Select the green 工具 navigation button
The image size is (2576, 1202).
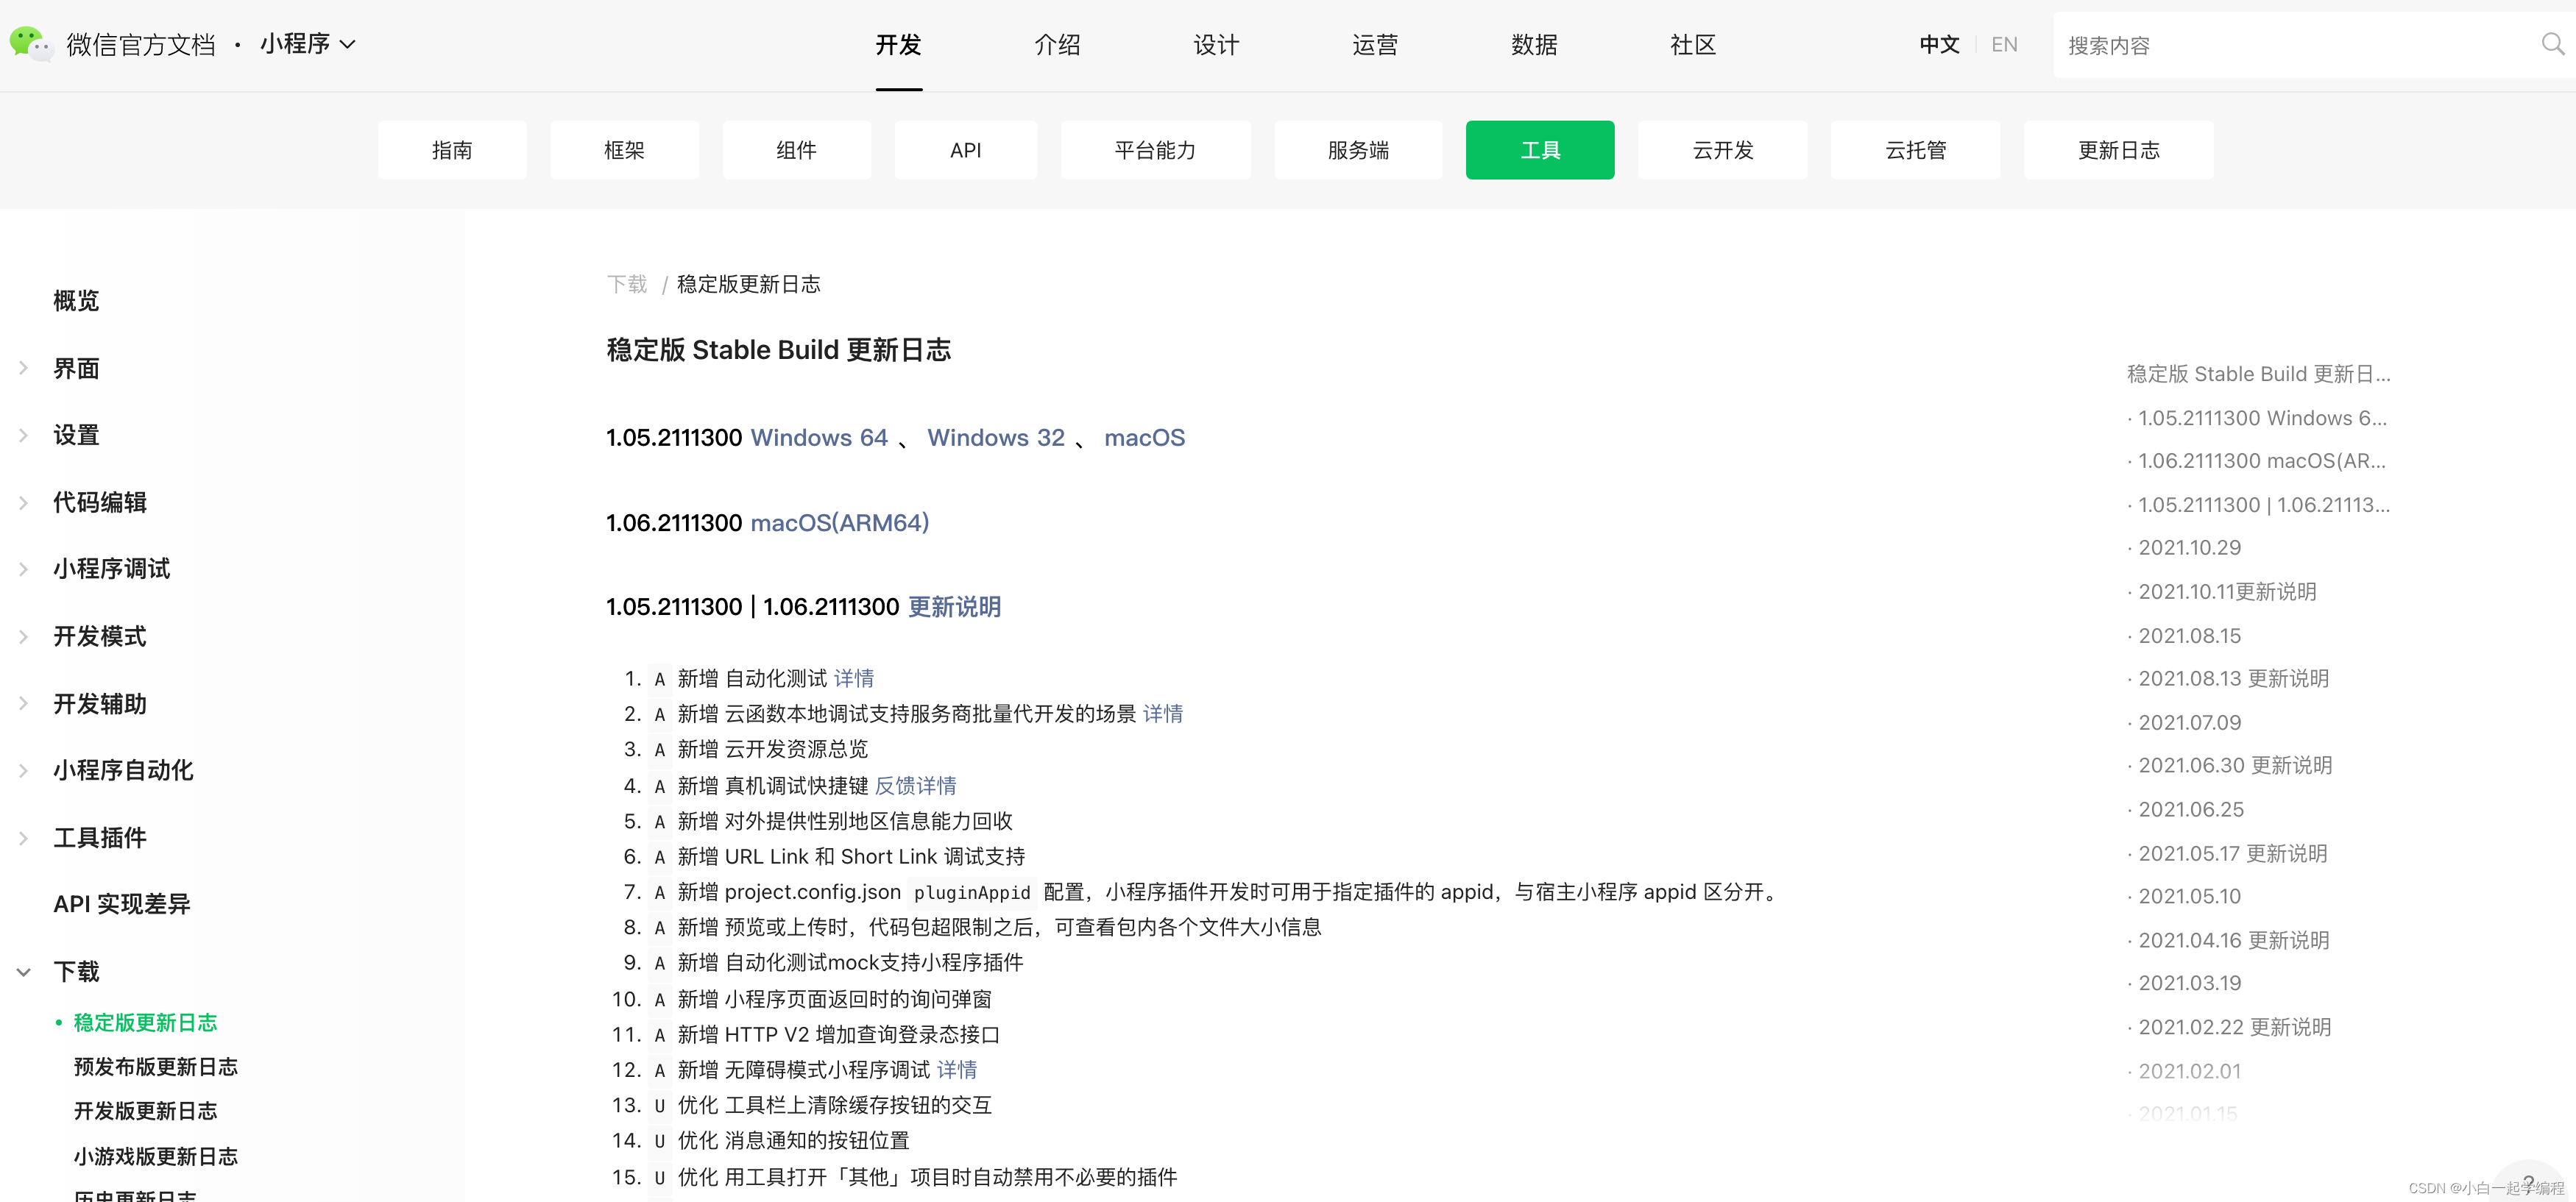(x=1540, y=150)
